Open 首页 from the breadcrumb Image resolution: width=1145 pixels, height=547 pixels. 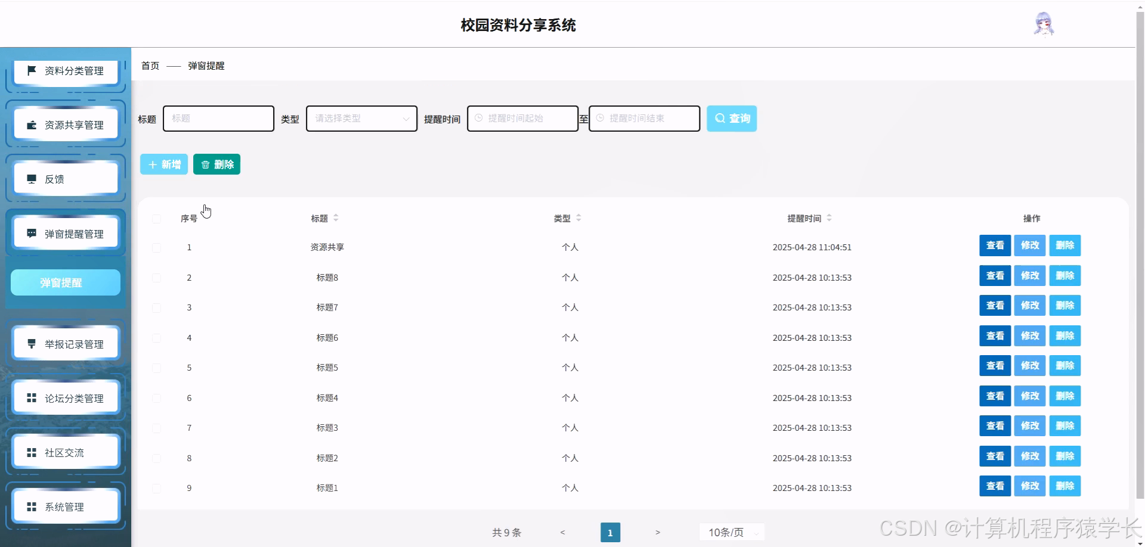coord(150,66)
